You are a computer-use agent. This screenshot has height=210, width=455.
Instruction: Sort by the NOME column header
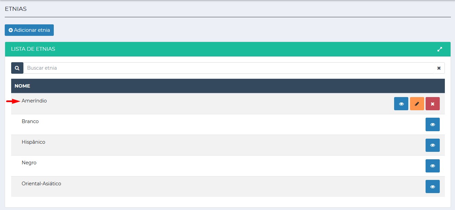[x=22, y=86]
